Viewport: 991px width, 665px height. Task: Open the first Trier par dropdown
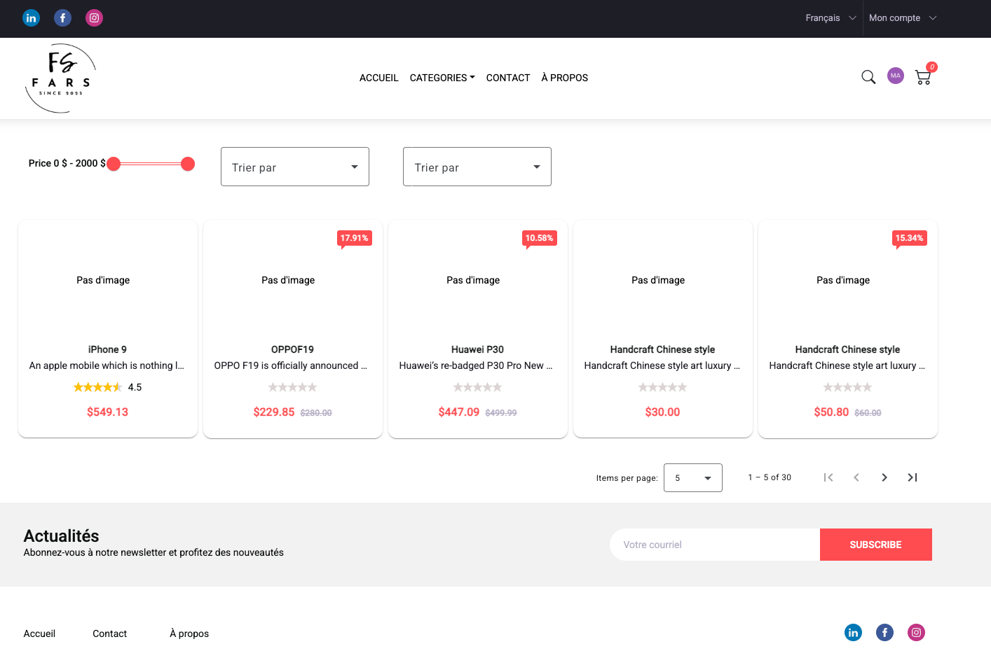point(295,167)
